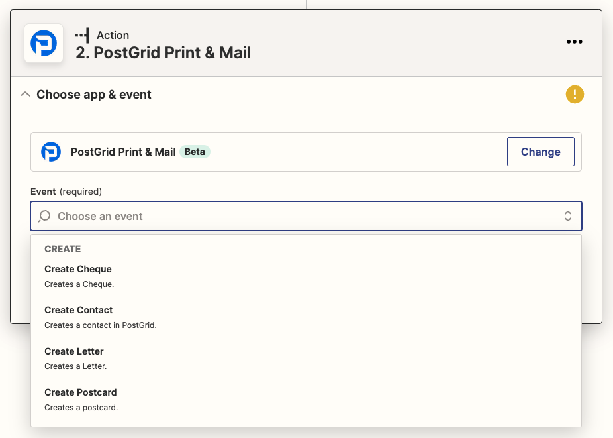This screenshot has height=438, width=613.
Task: Click the magnifier icon in Event field
Action: (x=44, y=216)
